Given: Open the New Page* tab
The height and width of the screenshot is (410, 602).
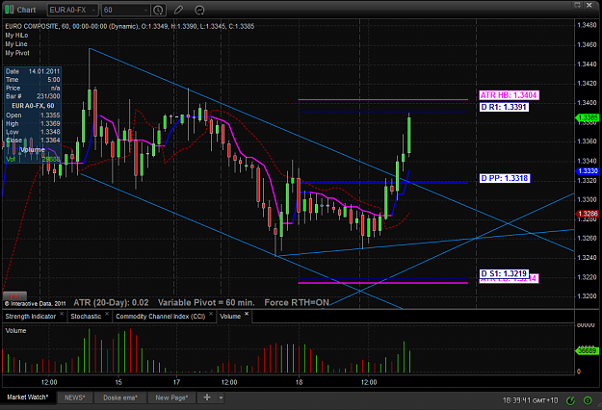Looking at the screenshot, I should point(171,397).
